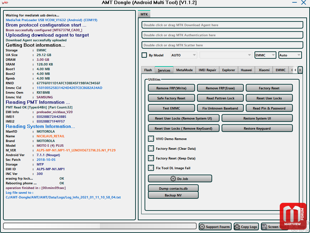Run the Test EMMC utility
310x233 pixels.
[x=171, y=108]
